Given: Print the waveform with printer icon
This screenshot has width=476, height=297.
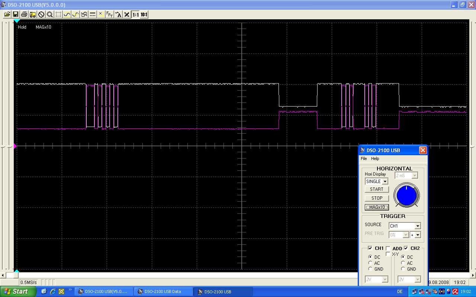Looking at the screenshot, I should pyautogui.click(x=24, y=14).
